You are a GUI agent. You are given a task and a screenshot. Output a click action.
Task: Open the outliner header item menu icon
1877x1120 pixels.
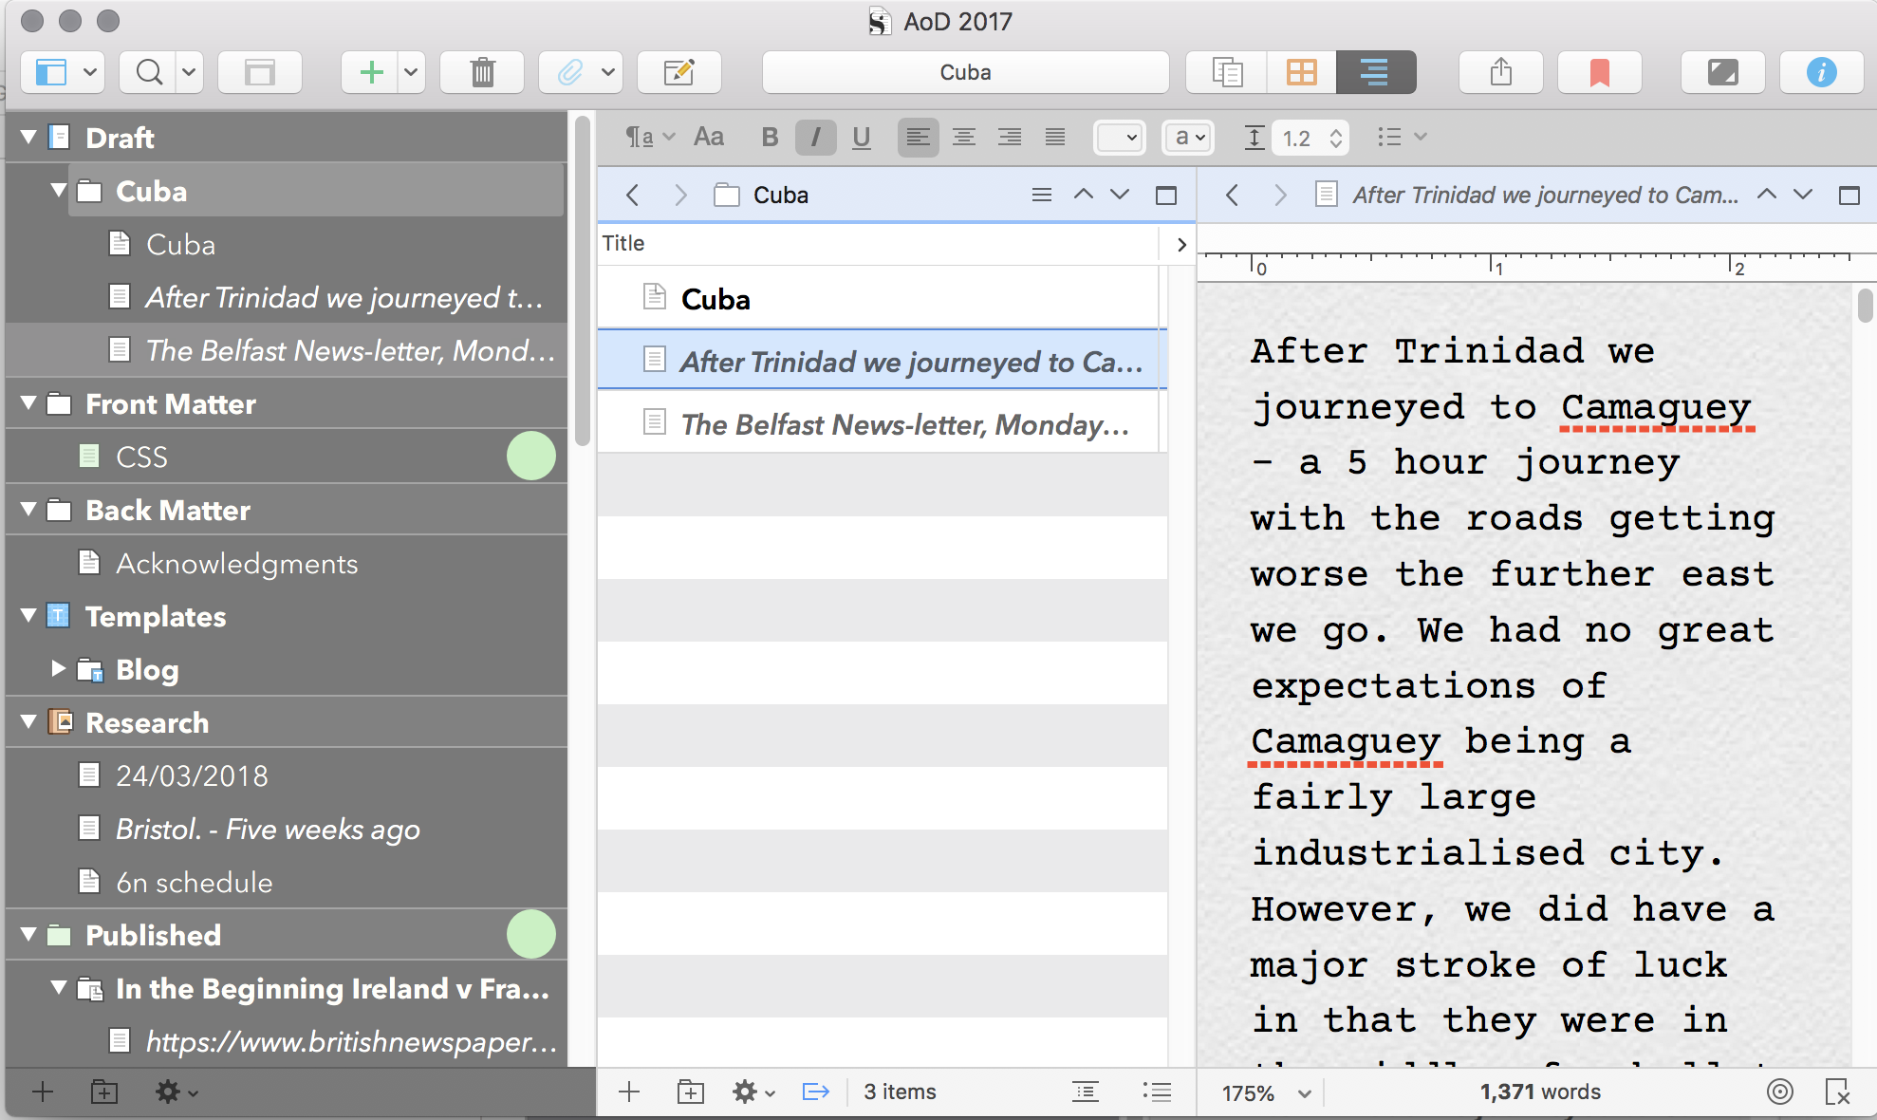tap(1041, 195)
